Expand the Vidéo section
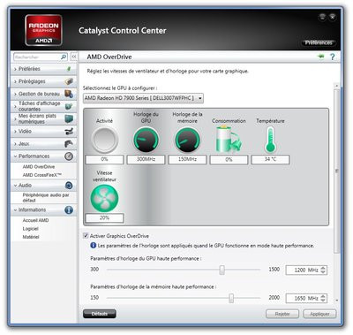This screenshot has width=353, height=335. pos(43,132)
